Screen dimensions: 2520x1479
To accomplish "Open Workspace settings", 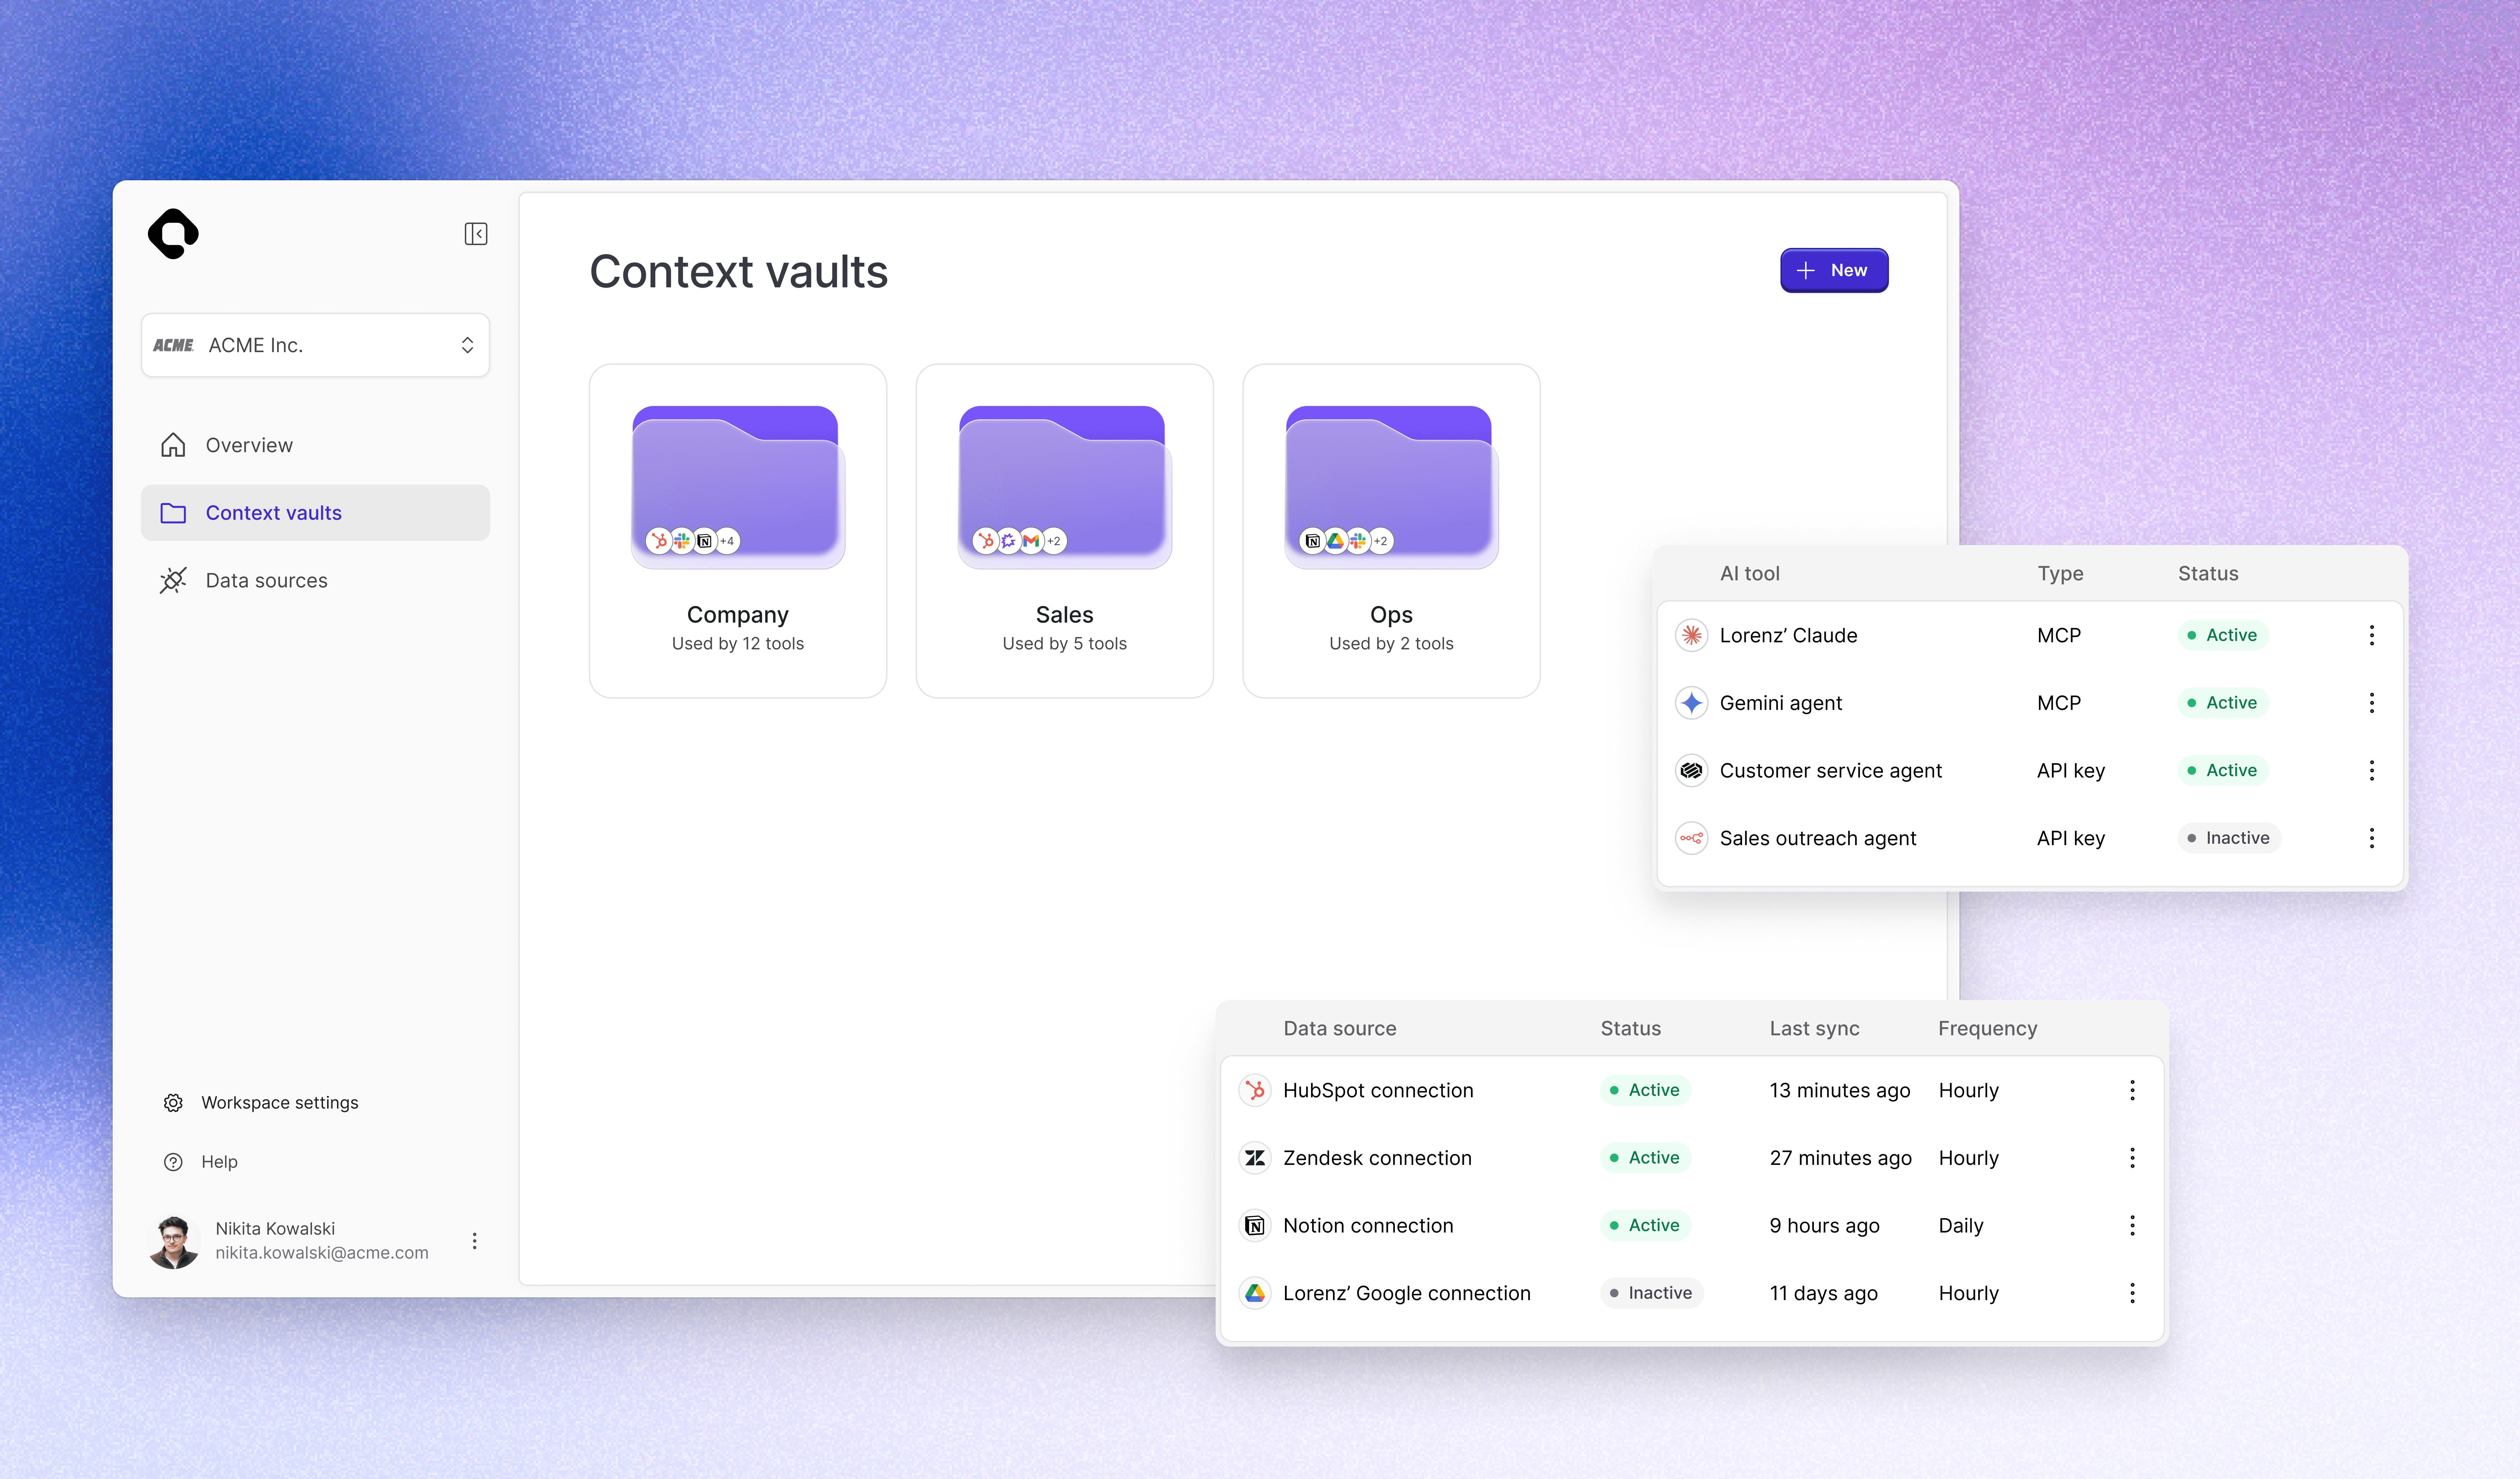I will (279, 1102).
